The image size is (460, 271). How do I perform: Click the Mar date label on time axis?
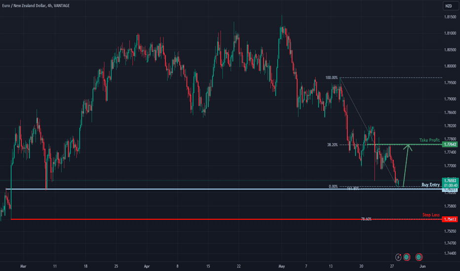(x=23, y=266)
